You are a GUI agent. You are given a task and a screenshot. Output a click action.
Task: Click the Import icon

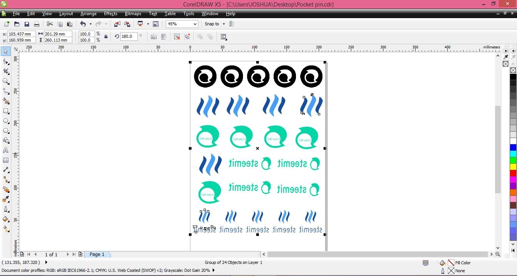(117, 24)
